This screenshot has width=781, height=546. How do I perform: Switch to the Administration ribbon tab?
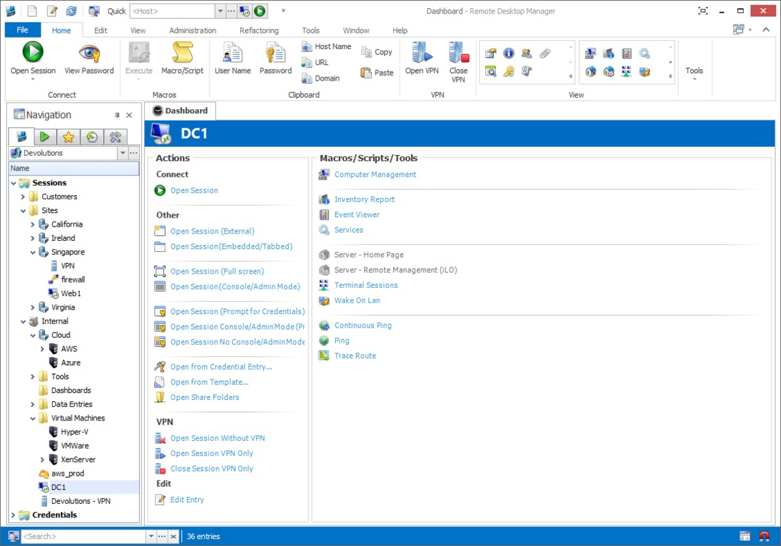(x=192, y=30)
